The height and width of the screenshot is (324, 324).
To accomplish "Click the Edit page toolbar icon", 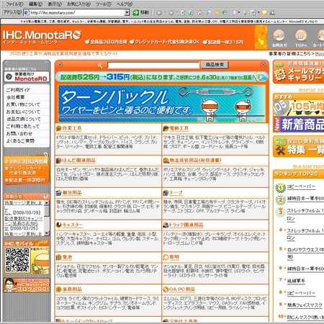I will tap(253, 12).
